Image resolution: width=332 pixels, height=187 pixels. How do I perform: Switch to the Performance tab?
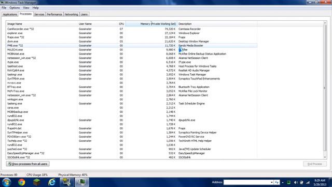[x=54, y=15]
